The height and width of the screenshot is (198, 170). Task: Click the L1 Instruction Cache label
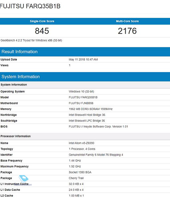point(15,184)
